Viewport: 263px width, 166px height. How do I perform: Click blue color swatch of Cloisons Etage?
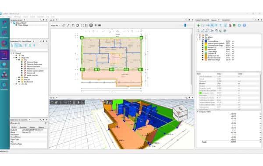coord(206,41)
